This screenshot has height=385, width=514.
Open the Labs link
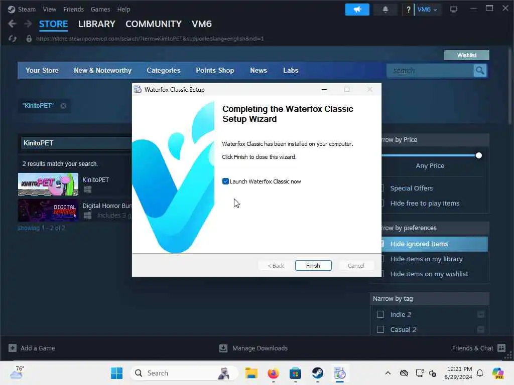291,70
